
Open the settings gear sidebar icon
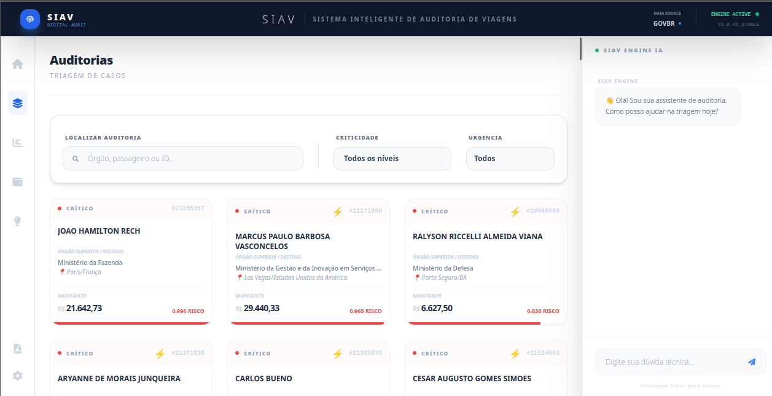point(18,376)
